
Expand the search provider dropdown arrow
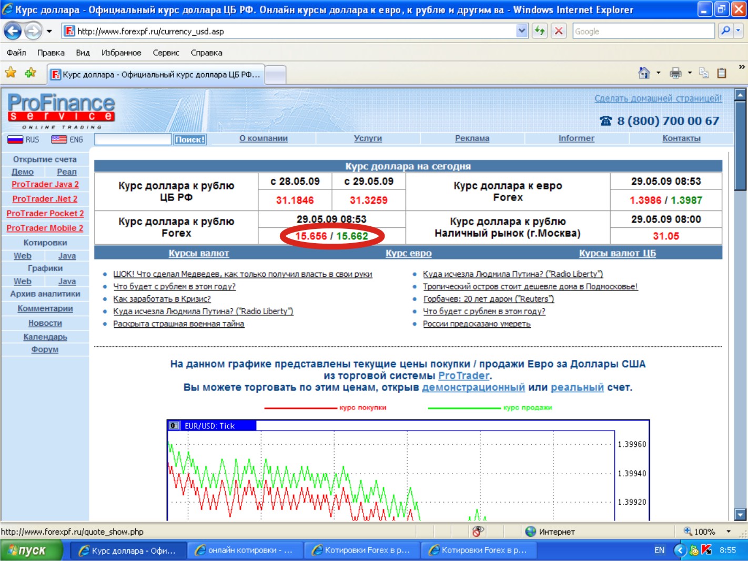point(738,31)
